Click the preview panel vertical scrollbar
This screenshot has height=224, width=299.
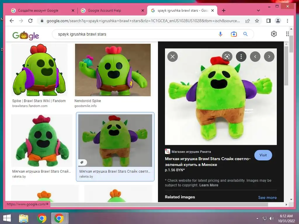pyautogui.click(x=286, y=66)
